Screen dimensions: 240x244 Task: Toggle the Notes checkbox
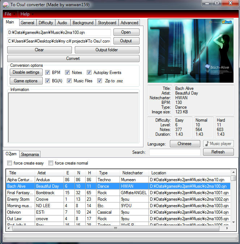point(67,72)
